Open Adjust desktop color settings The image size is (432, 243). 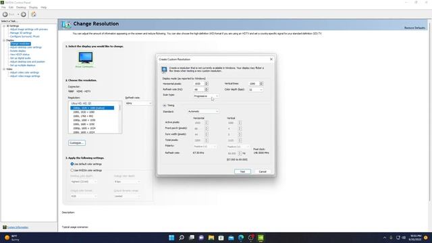click(26, 47)
